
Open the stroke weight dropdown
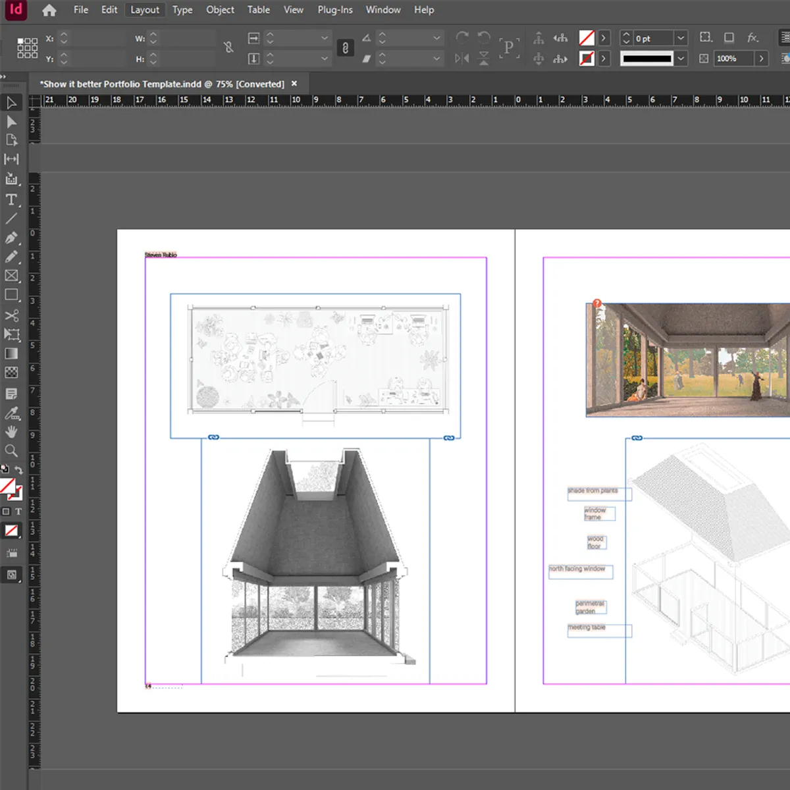681,38
